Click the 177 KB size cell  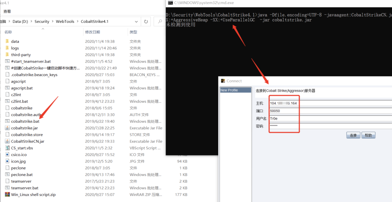(x=181, y=194)
